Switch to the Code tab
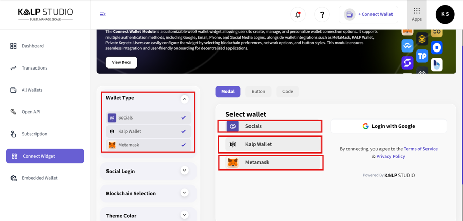This screenshot has height=221, width=463. pos(288,91)
